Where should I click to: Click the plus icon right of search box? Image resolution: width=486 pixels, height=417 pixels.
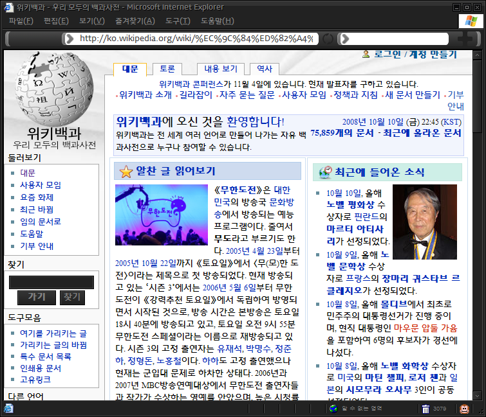click(x=463, y=39)
